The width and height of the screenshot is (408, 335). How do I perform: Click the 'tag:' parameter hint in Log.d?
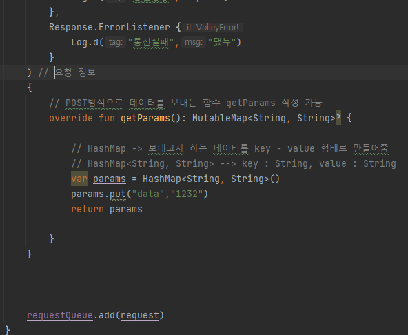pyautogui.click(x=116, y=42)
